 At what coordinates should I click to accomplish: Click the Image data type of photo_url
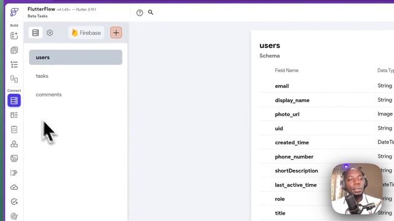(x=385, y=114)
